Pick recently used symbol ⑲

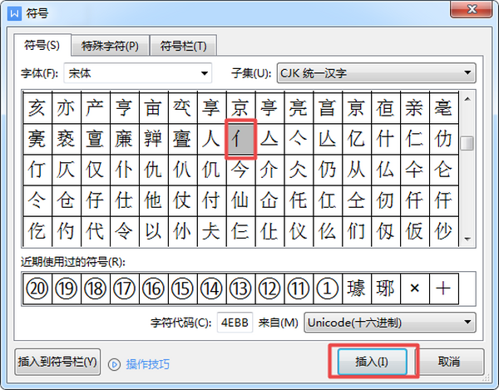click(67, 289)
